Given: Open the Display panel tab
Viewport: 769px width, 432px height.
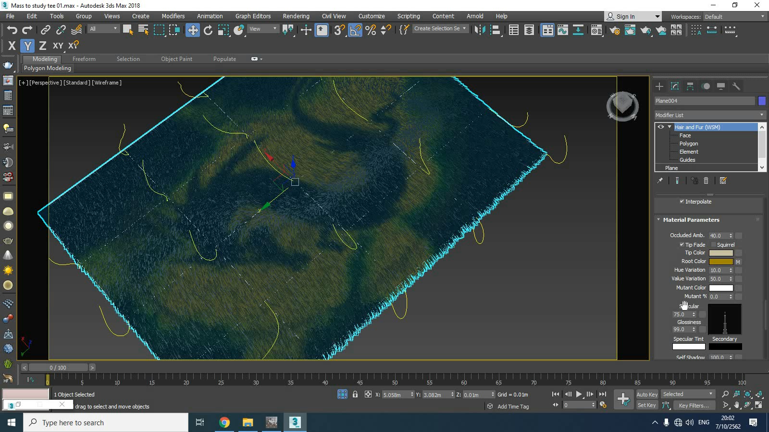Looking at the screenshot, I should point(721,86).
